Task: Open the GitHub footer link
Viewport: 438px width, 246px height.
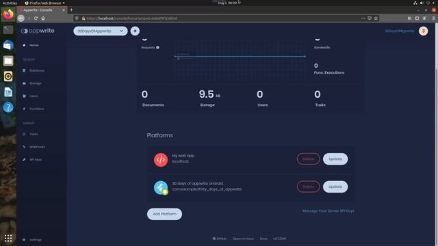Action: [220, 238]
